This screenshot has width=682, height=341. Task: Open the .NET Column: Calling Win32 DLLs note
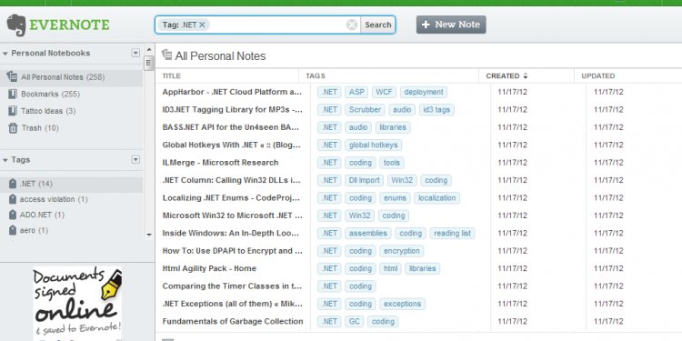click(x=232, y=180)
